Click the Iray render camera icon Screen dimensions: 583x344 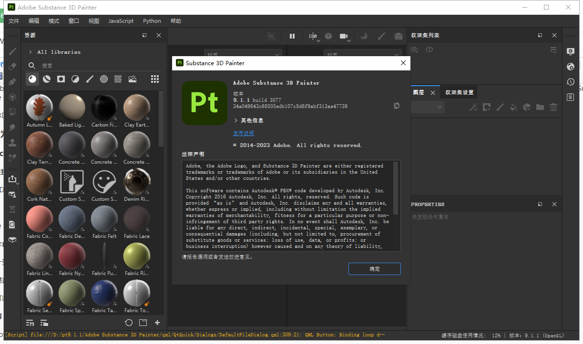tap(399, 36)
